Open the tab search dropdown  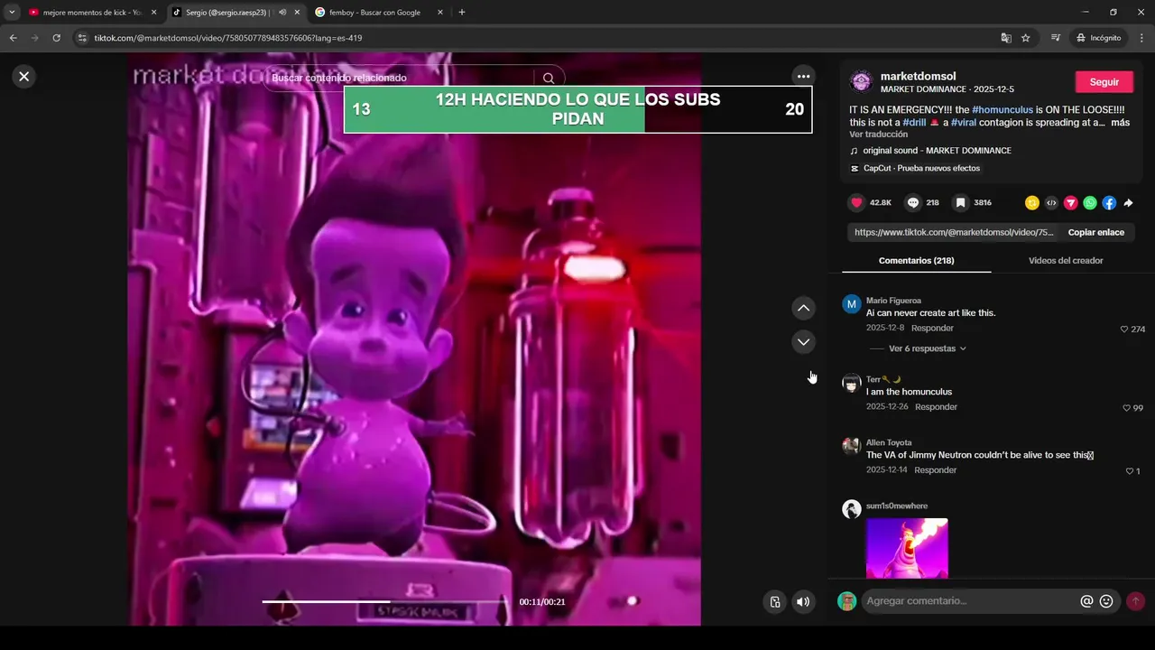click(x=12, y=13)
